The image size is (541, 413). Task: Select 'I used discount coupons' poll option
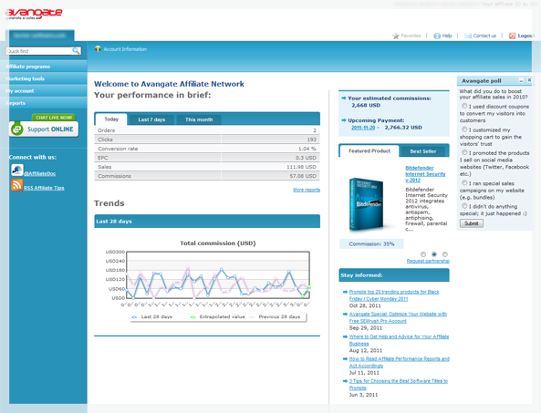pyautogui.click(x=464, y=106)
